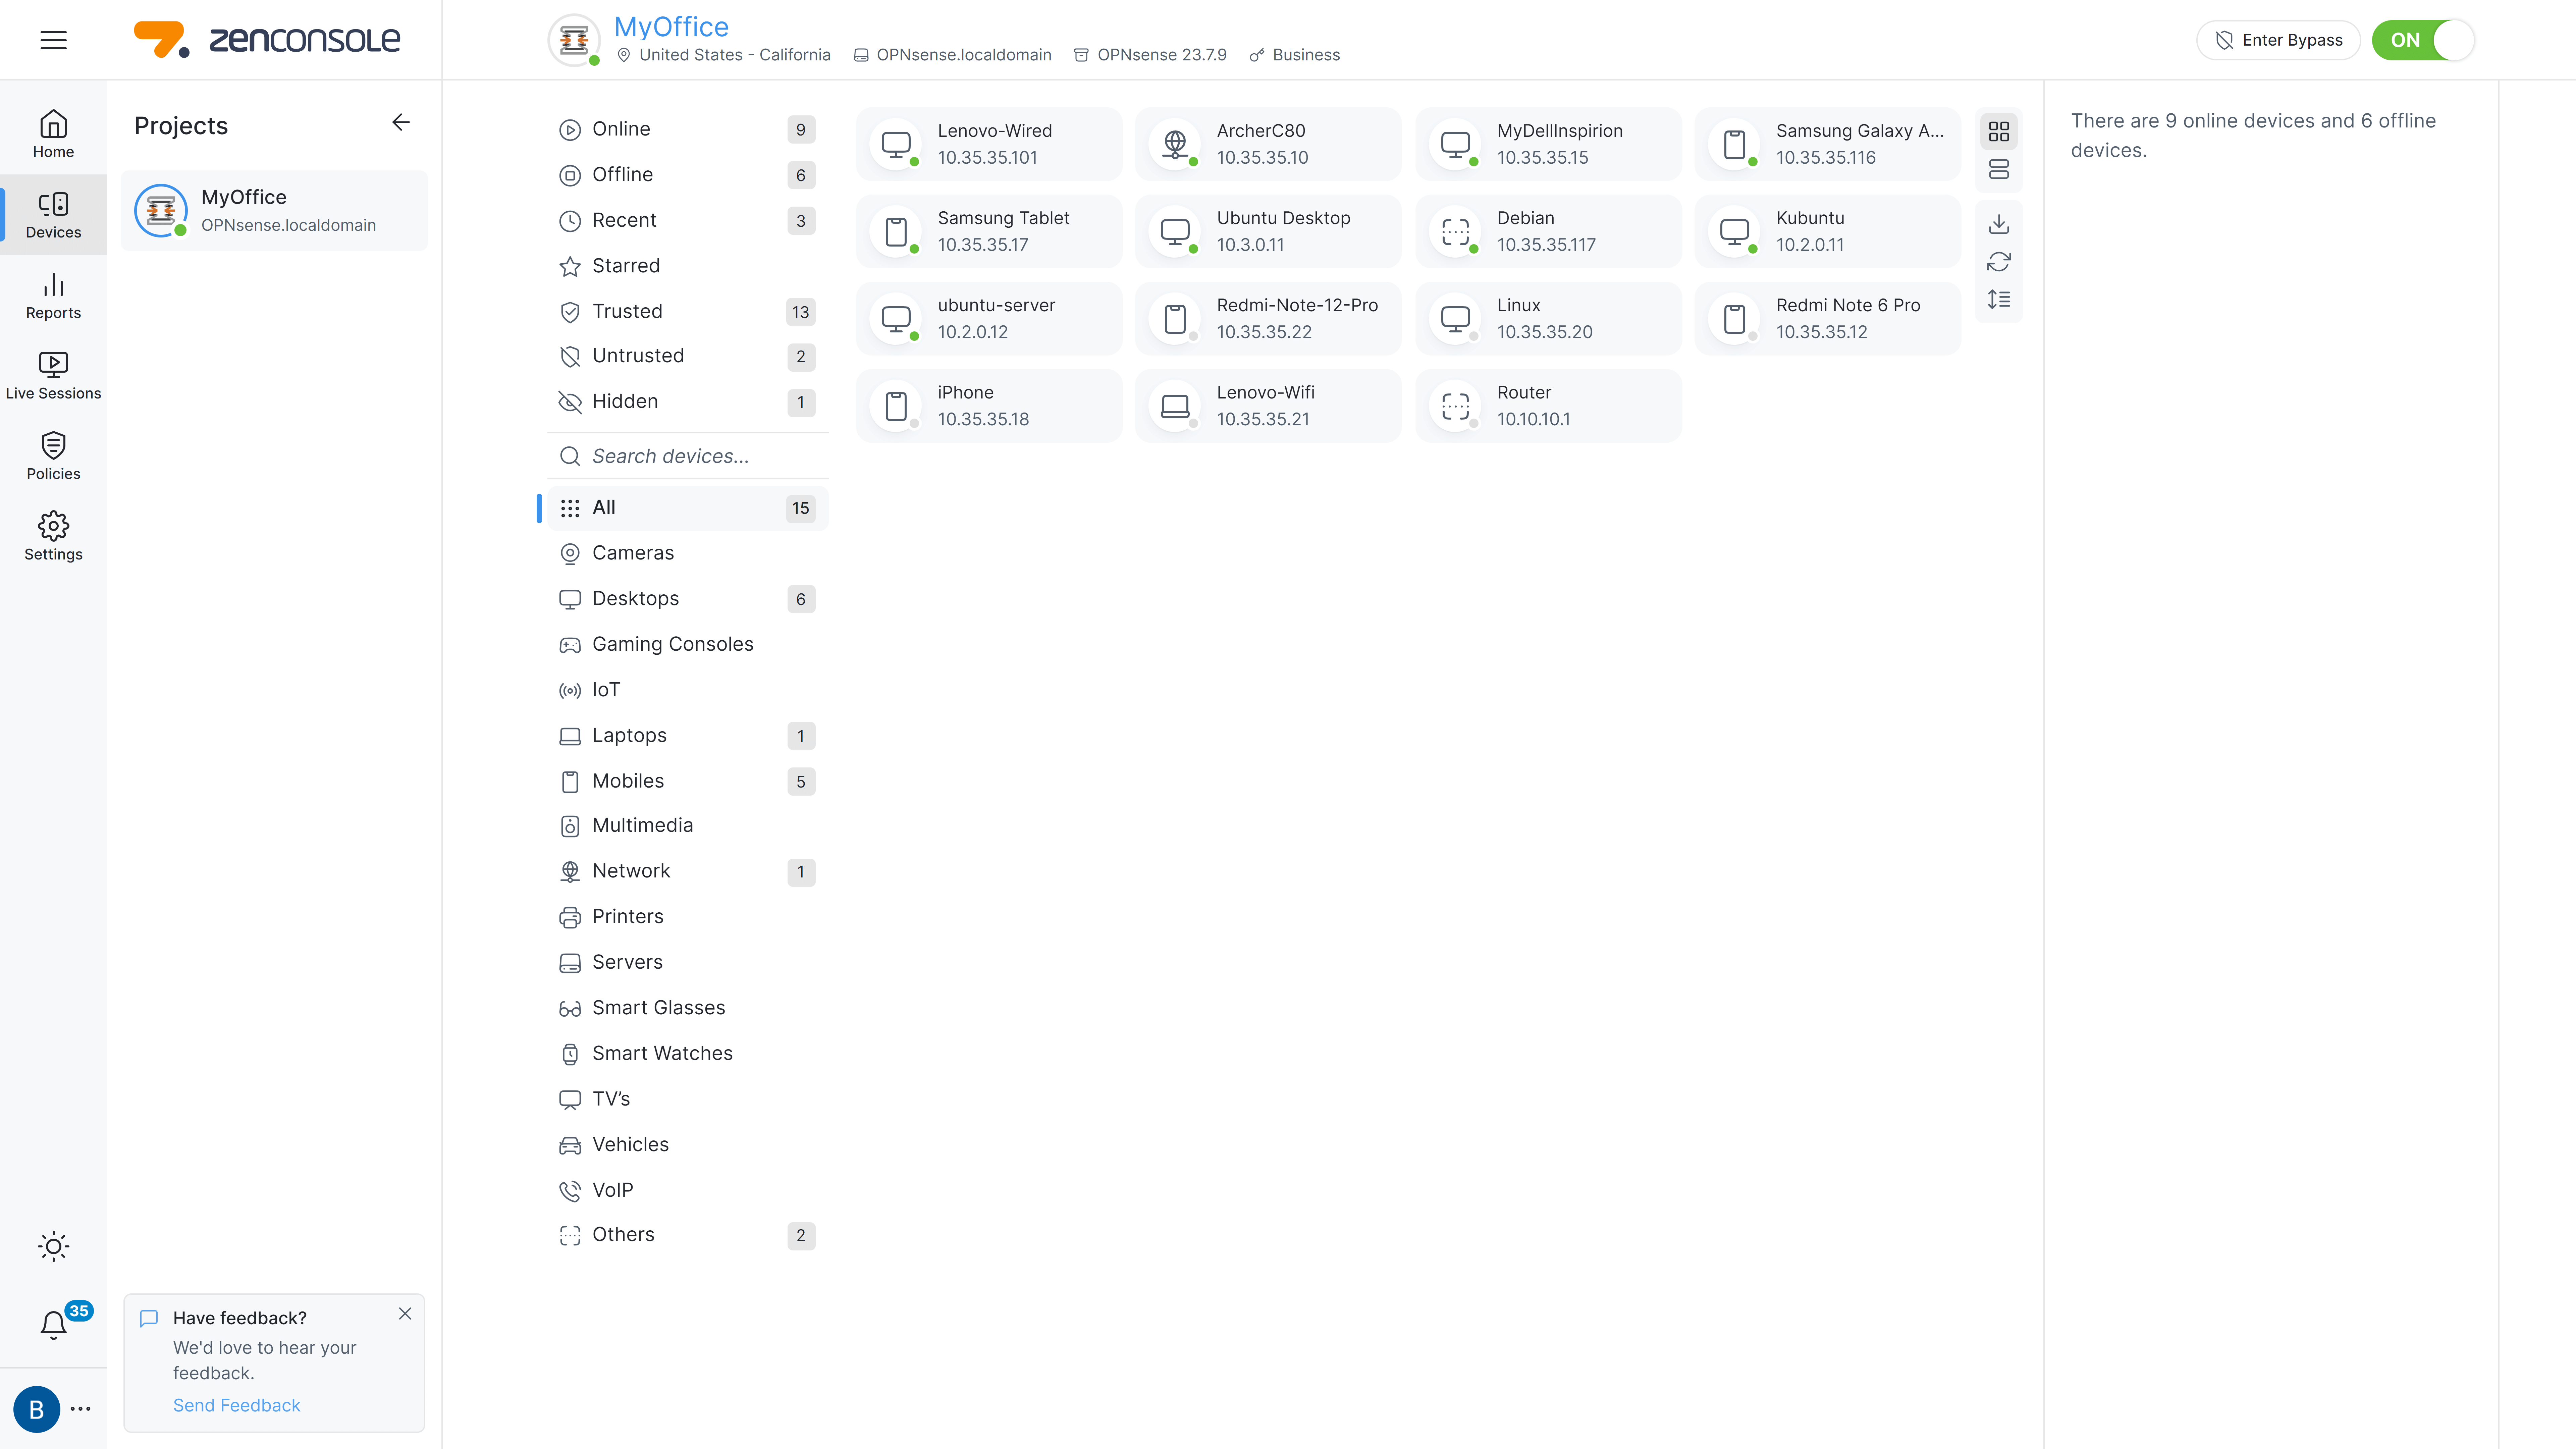2576x1449 pixels.
Task: Click the Search devices field
Action: [688, 456]
